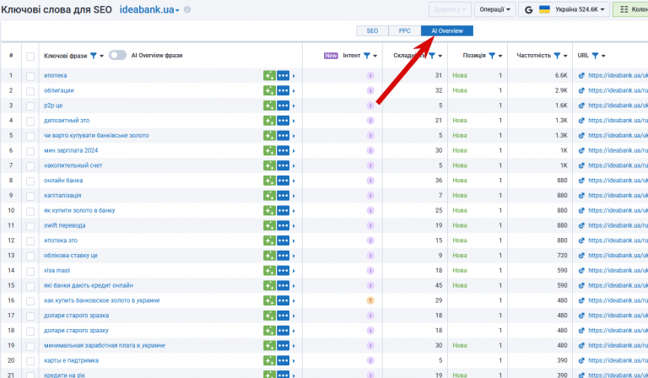Click orange T intent badge in row 16
Screen dimensions: 648x378
(370, 300)
